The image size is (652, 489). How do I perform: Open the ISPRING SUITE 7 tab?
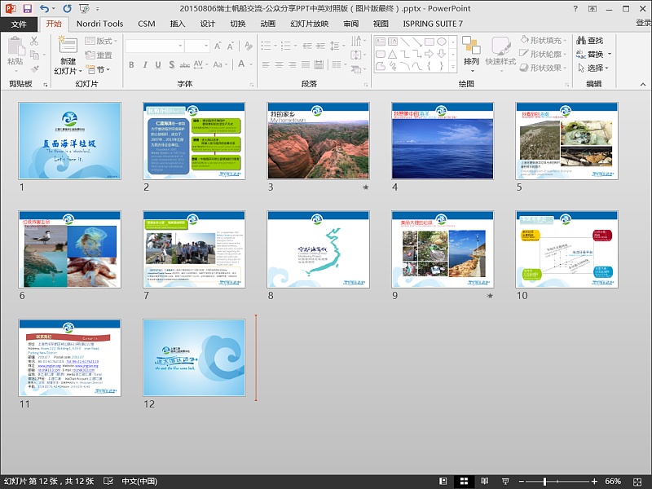[x=433, y=24]
